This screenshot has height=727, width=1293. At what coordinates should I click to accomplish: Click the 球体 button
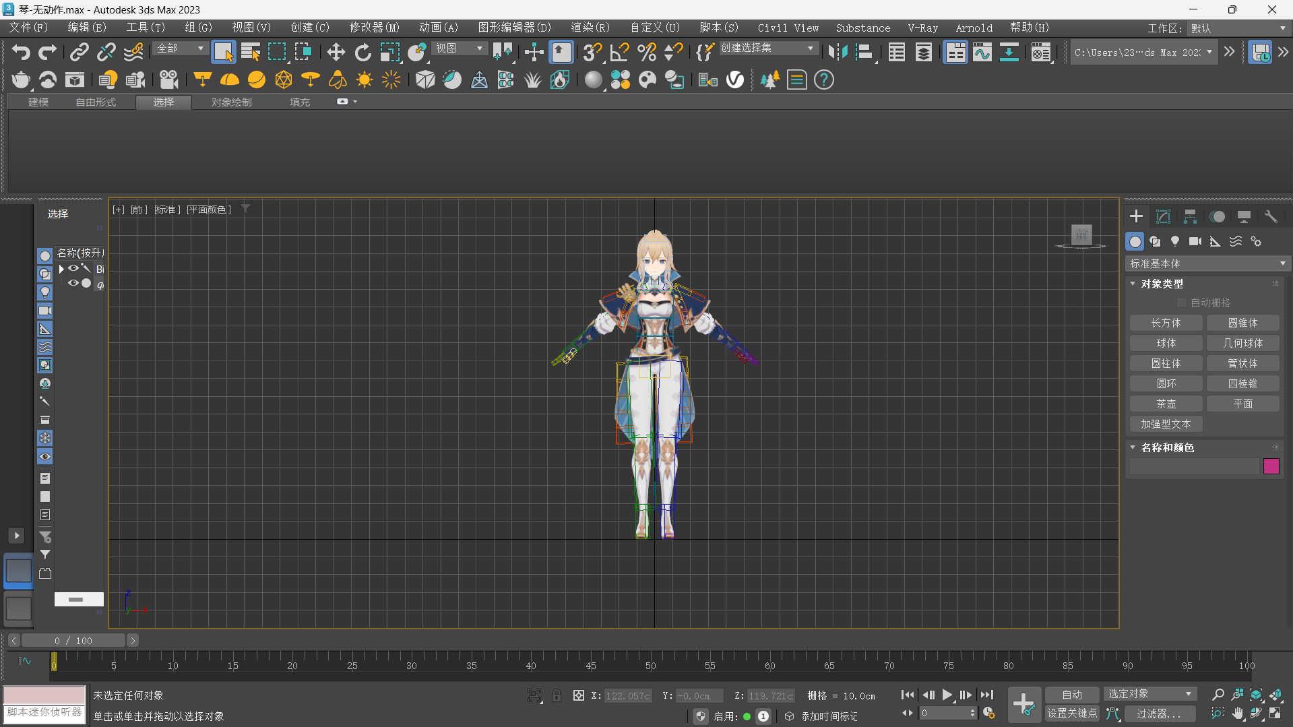1166,343
